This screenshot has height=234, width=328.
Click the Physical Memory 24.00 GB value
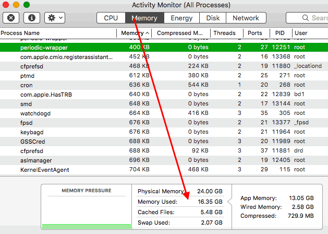210,191
